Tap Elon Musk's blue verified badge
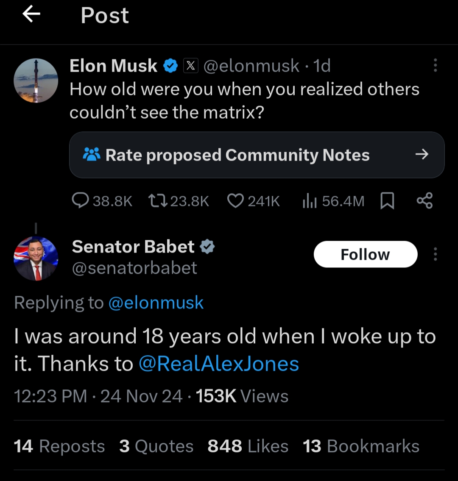Screen dimensions: 458x481 (x=170, y=66)
